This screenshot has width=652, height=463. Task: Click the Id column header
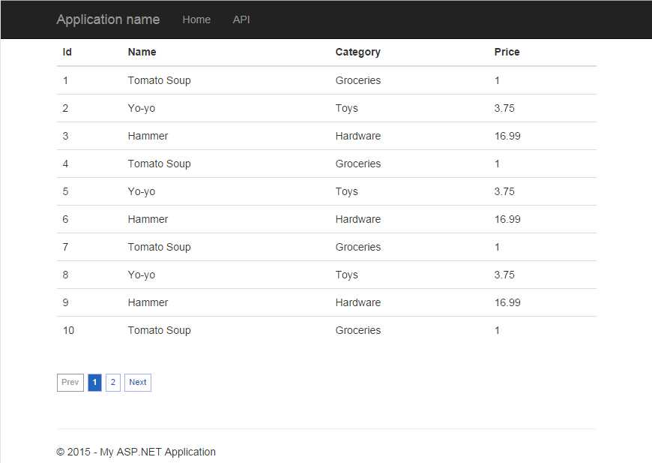tap(67, 52)
